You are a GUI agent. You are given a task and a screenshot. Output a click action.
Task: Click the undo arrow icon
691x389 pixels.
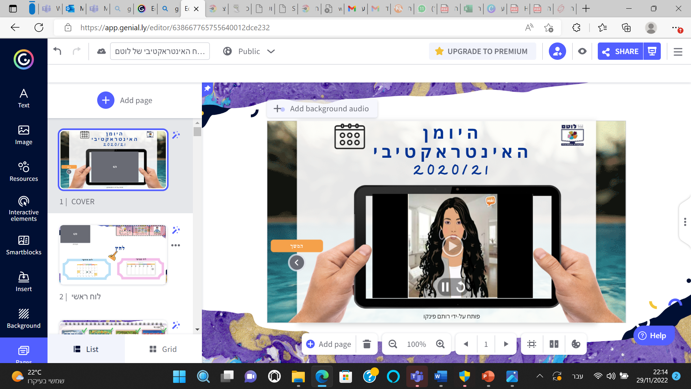(57, 51)
